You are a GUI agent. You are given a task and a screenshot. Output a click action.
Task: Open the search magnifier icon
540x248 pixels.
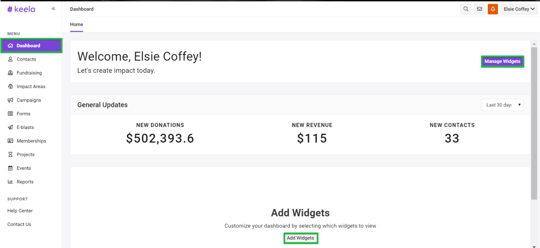[x=466, y=9]
